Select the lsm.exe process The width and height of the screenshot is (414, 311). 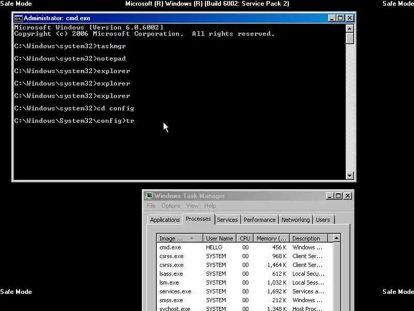pos(245,282)
